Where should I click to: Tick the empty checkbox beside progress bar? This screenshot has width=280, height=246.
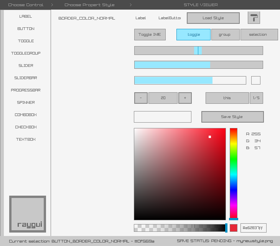(256, 80)
